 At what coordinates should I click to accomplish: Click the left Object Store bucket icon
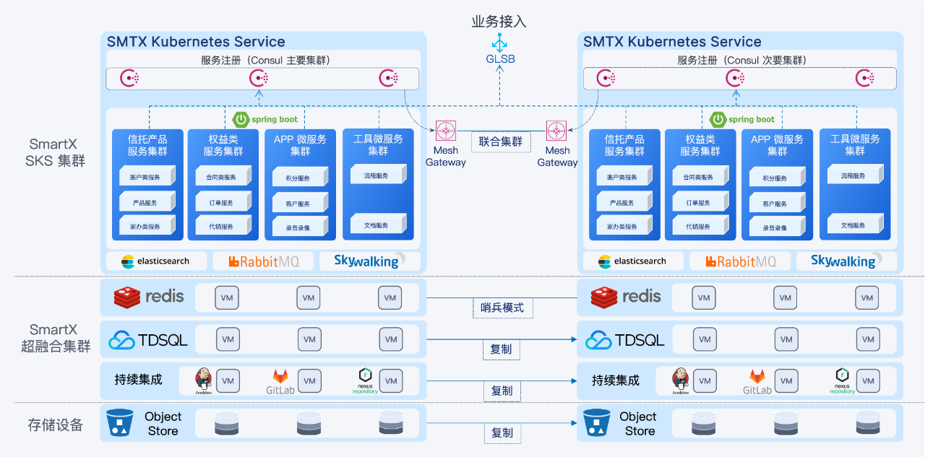pyautogui.click(x=120, y=424)
